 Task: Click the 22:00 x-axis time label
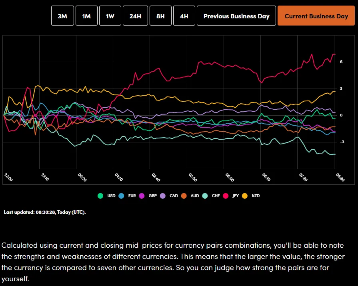[x=8, y=178]
